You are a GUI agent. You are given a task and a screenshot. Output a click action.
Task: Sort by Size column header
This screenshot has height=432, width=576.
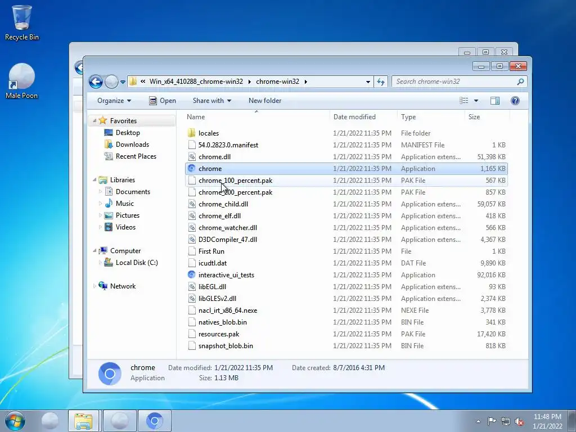[x=474, y=117]
